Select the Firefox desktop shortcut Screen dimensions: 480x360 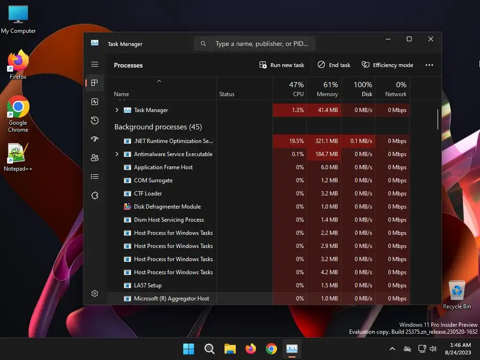pos(18,65)
